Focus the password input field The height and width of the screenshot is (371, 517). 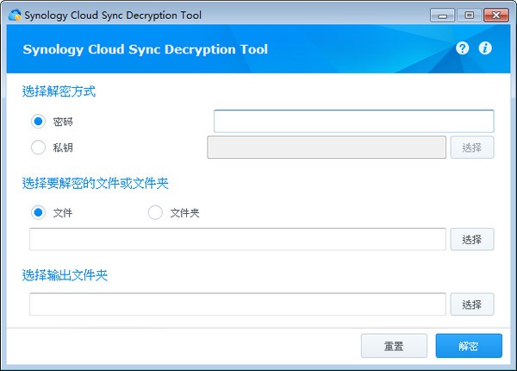(x=353, y=121)
